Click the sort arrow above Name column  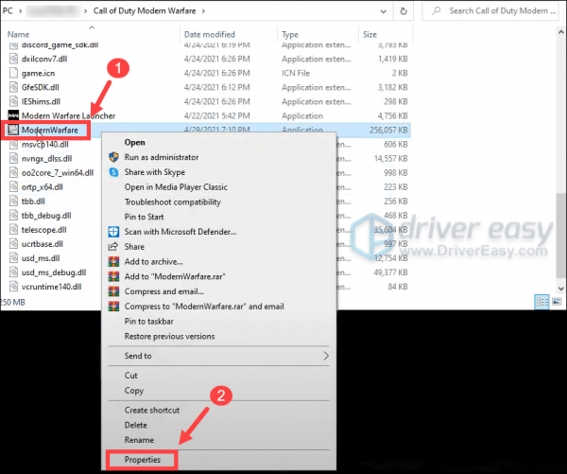tap(92, 27)
